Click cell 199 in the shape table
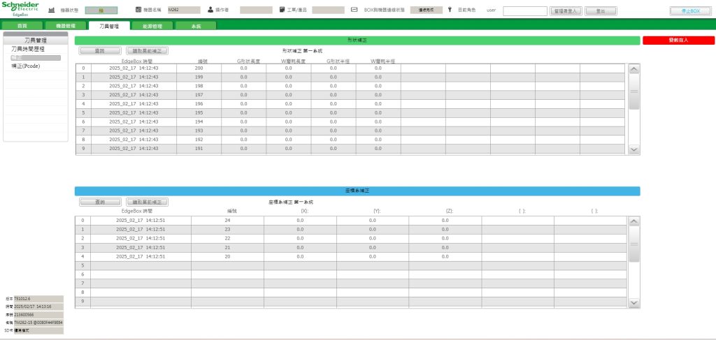This screenshot has width=716, height=340. click(x=199, y=77)
